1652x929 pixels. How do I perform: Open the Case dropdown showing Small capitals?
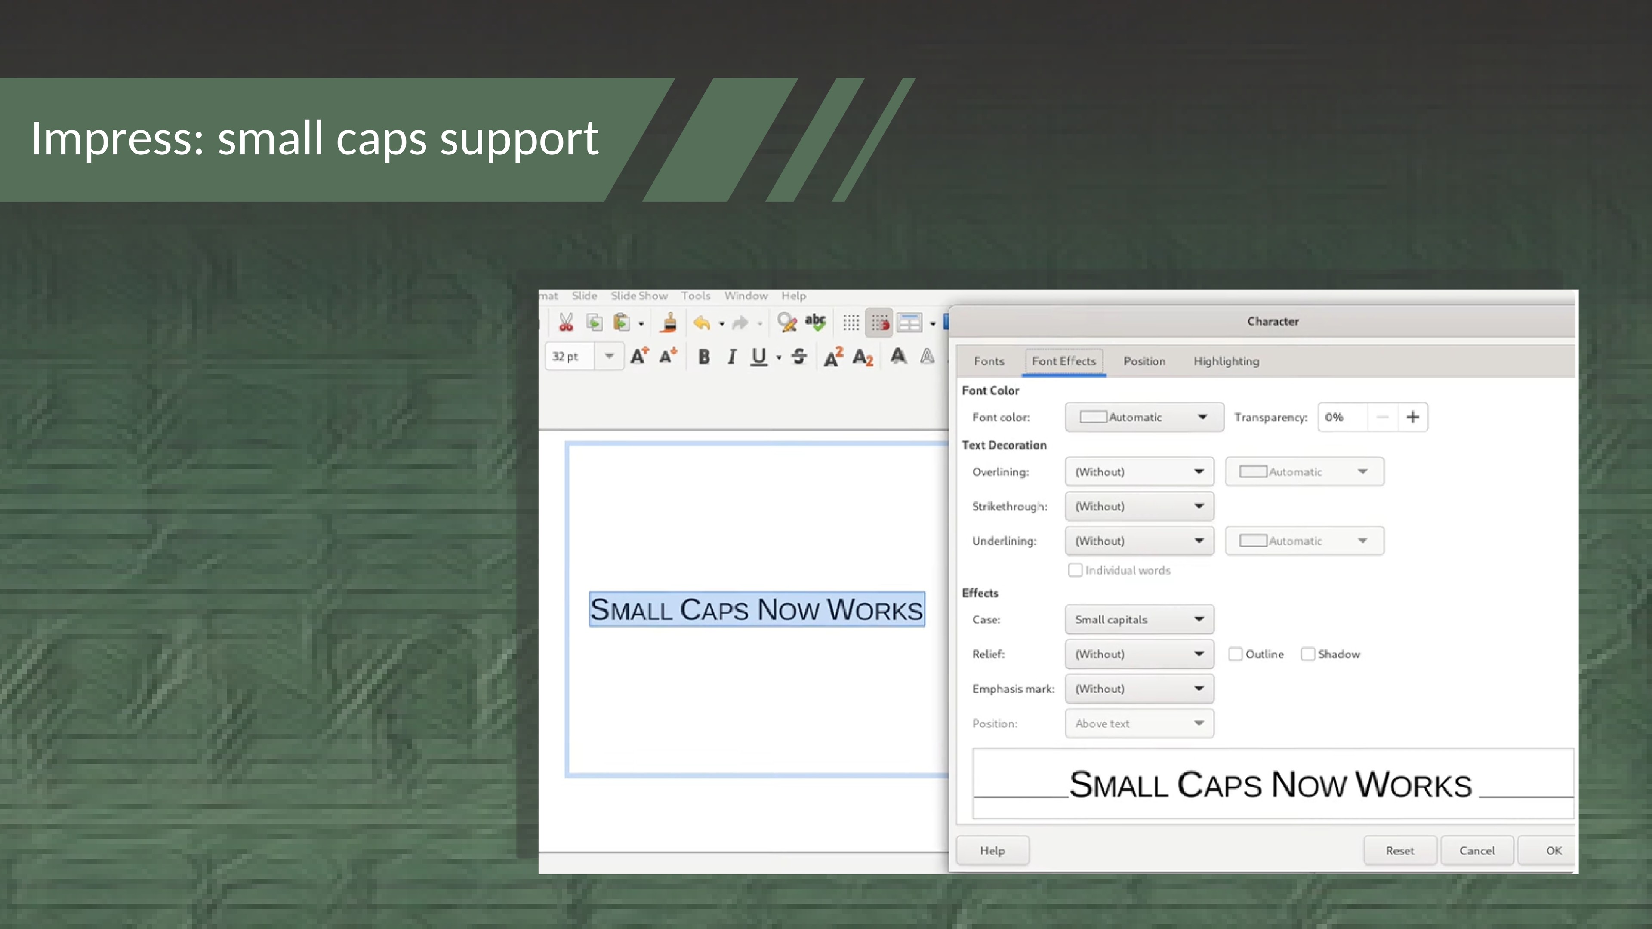tap(1139, 619)
